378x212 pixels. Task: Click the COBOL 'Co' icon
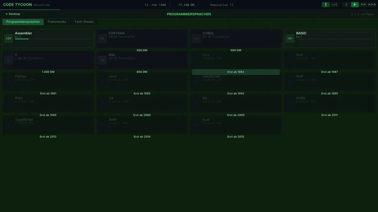[196, 39]
